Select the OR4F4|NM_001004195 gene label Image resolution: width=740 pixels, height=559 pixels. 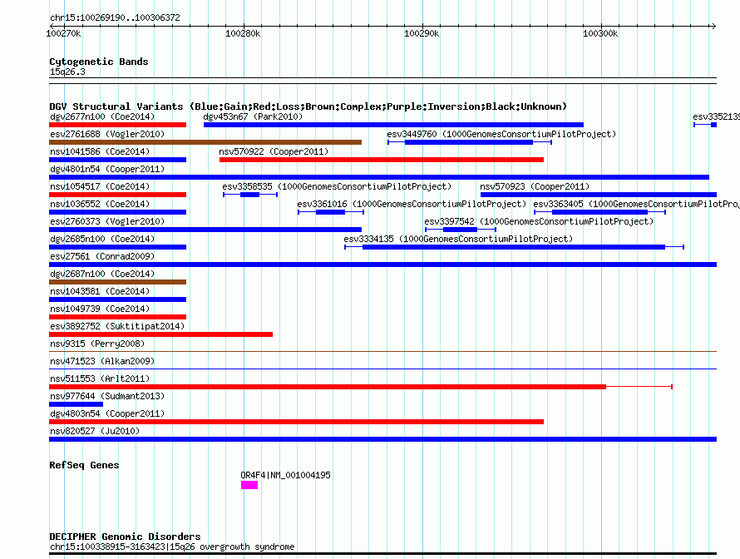pyautogui.click(x=285, y=475)
